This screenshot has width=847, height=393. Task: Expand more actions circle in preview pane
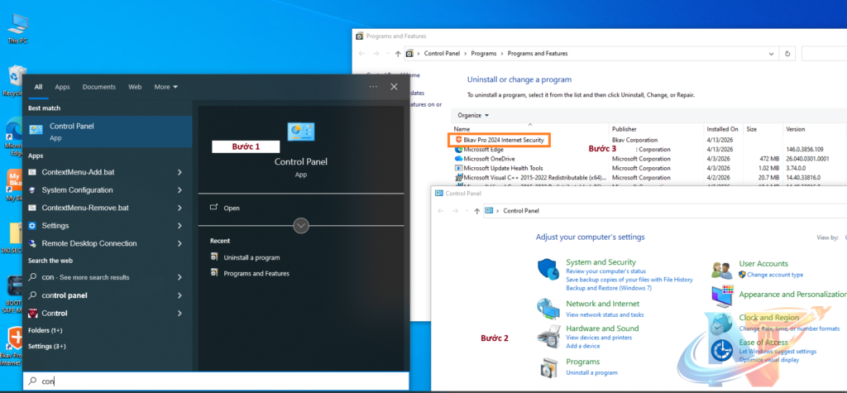301,225
